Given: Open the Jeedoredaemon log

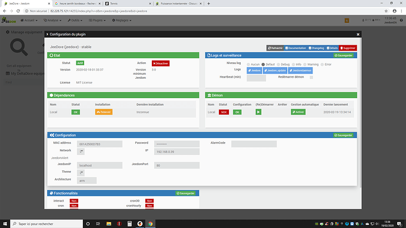Looking at the screenshot, I should click(300, 71).
